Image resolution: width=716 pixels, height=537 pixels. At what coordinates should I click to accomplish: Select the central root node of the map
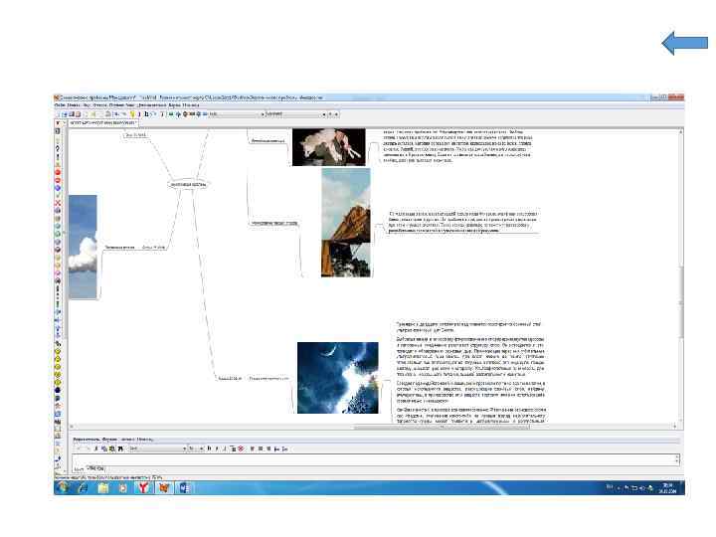coord(188,184)
